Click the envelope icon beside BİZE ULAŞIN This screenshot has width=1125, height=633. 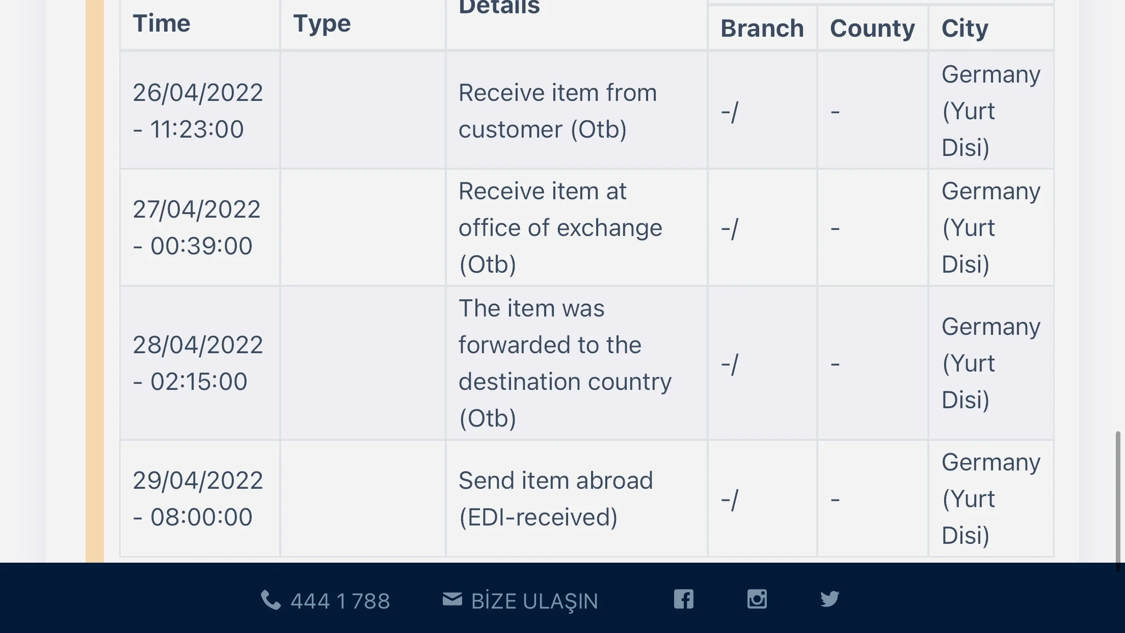pyautogui.click(x=452, y=599)
